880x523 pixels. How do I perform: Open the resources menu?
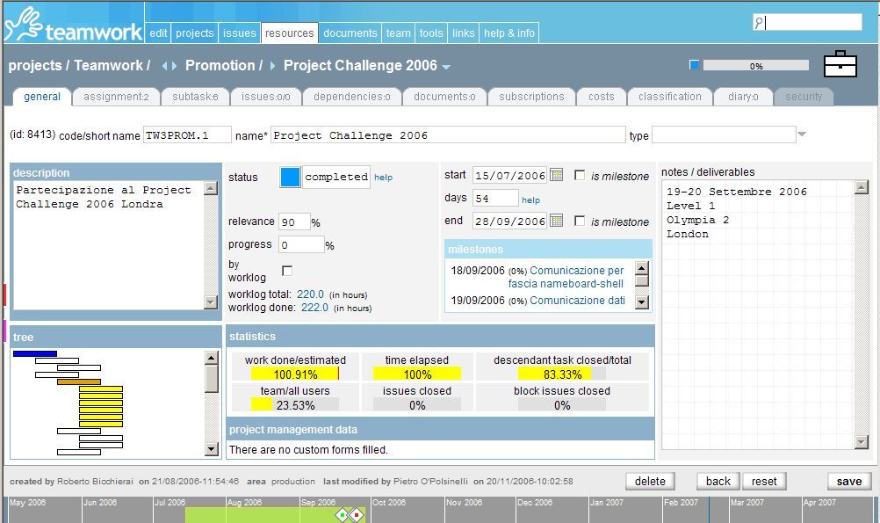pos(289,33)
